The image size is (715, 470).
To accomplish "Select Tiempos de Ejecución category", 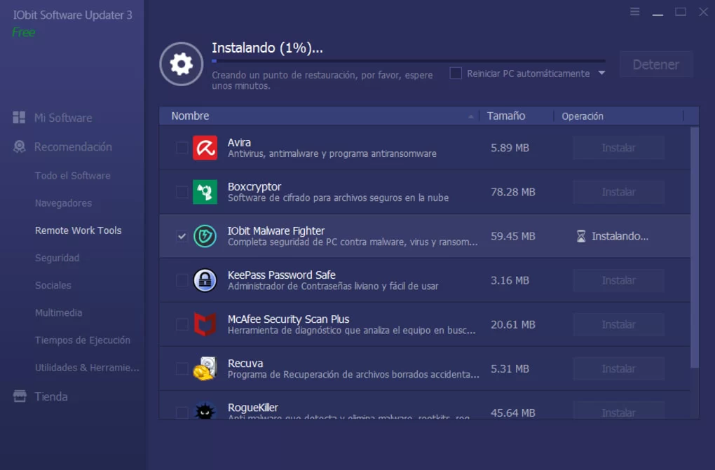I will pos(83,340).
